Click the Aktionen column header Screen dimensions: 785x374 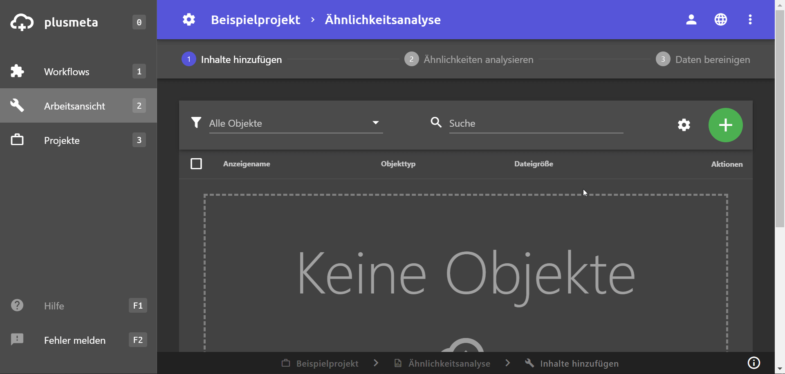[x=727, y=164]
